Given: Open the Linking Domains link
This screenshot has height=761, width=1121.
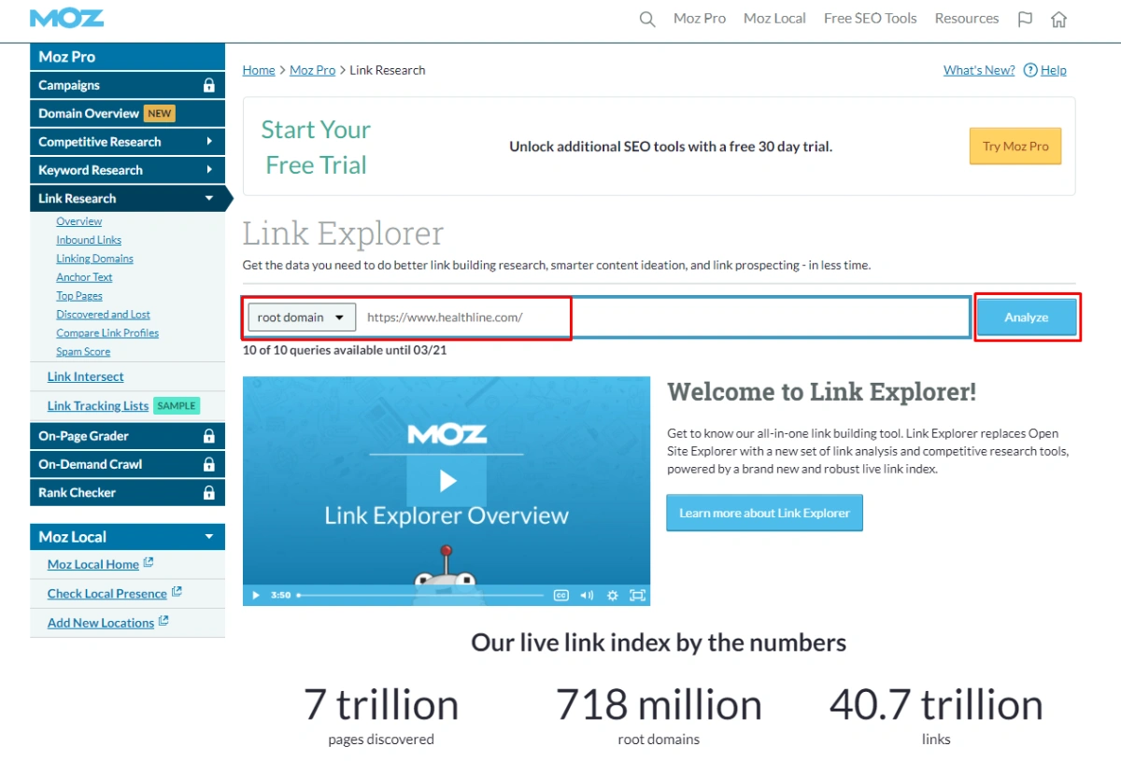Looking at the screenshot, I should point(94,259).
